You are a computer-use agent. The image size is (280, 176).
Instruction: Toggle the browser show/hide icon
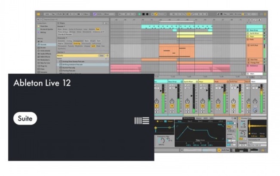pos(38,14)
